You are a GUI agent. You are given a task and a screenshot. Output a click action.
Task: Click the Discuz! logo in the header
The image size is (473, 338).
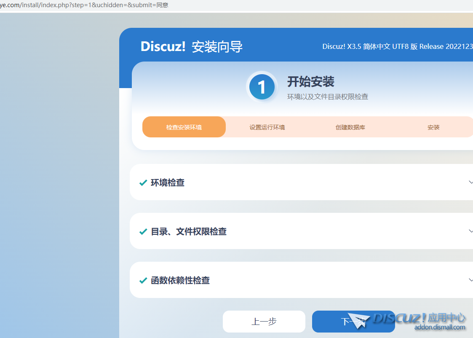click(163, 46)
